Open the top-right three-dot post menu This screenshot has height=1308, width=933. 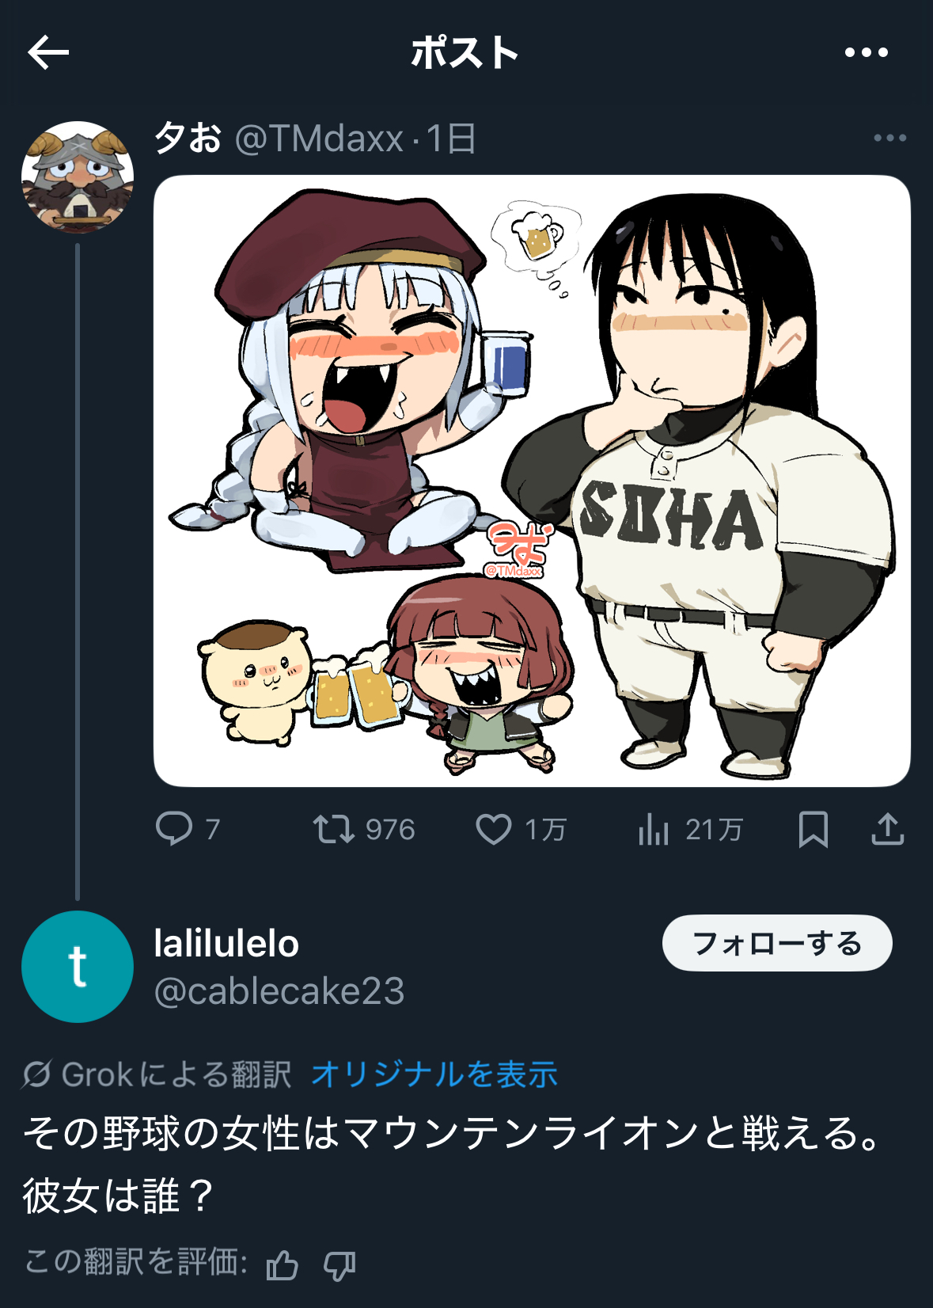[866, 53]
